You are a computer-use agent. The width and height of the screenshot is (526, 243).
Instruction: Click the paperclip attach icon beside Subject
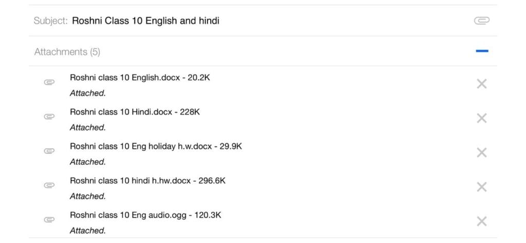[x=481, y=21]
